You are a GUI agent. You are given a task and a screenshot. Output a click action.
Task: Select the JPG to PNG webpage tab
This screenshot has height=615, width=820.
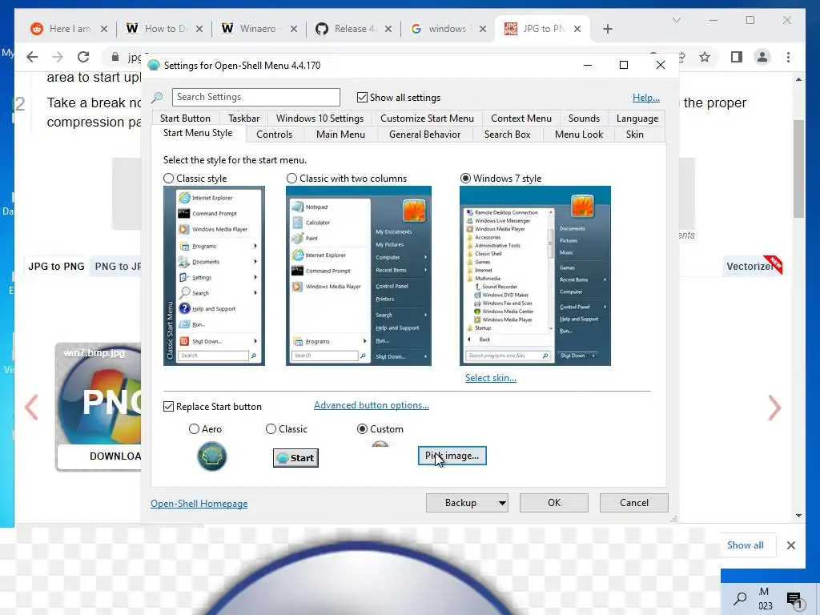pos(57,266)
